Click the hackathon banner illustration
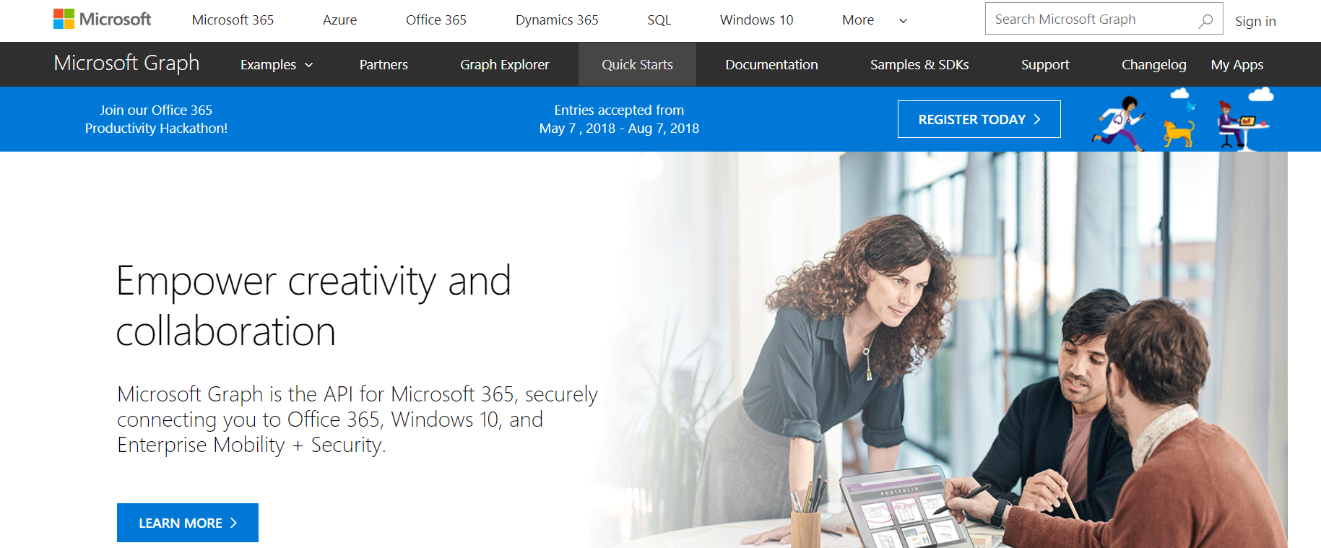Screen dimensions: 1321x548 (x=1184, y=119)
